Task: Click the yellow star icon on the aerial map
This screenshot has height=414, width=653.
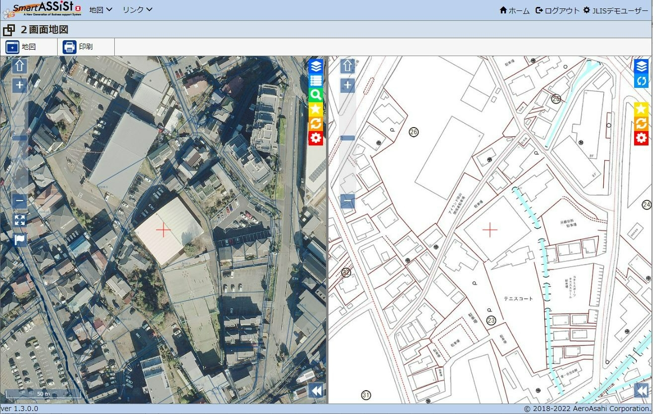Action: [316, 110]
